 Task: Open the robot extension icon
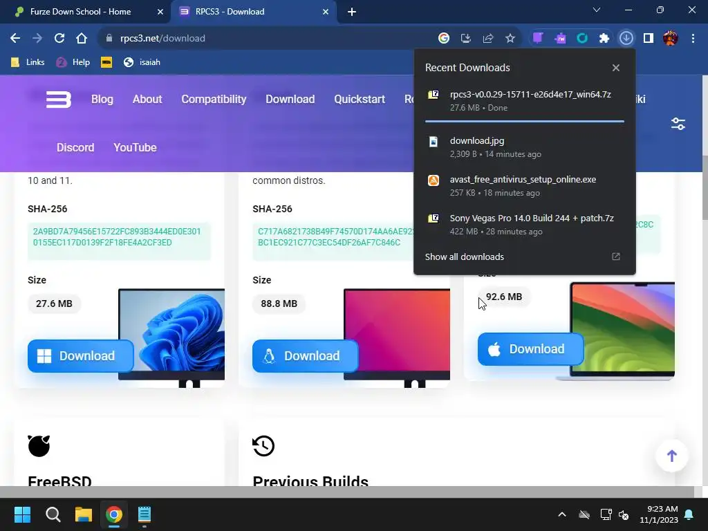pos(560,39)
